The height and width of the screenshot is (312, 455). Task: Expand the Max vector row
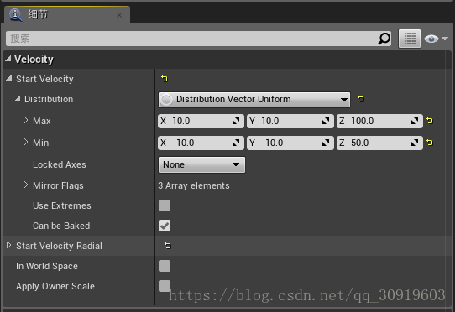coord(25,120)
